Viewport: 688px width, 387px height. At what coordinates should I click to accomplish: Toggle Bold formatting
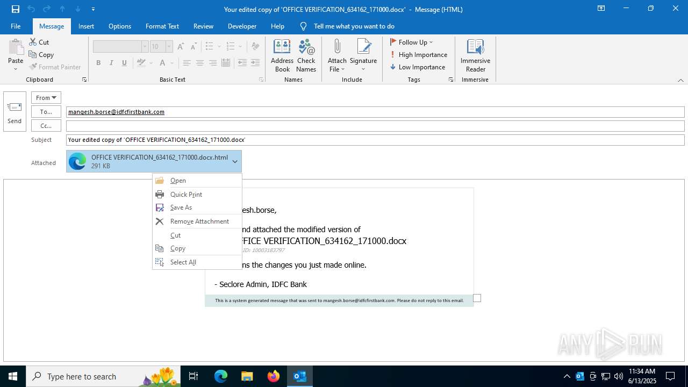[x=98, y=63]
